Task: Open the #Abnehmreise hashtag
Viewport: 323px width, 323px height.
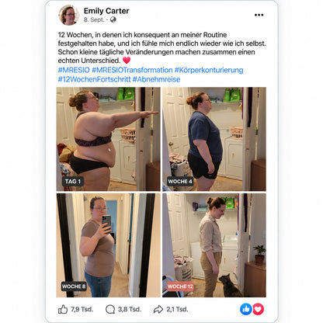Action: pyautogui.click(x=156, y=79)
